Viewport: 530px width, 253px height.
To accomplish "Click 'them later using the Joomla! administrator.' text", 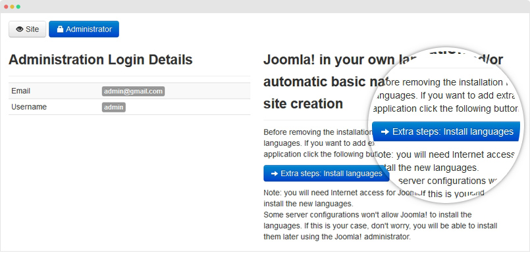I will click(337, 237).
